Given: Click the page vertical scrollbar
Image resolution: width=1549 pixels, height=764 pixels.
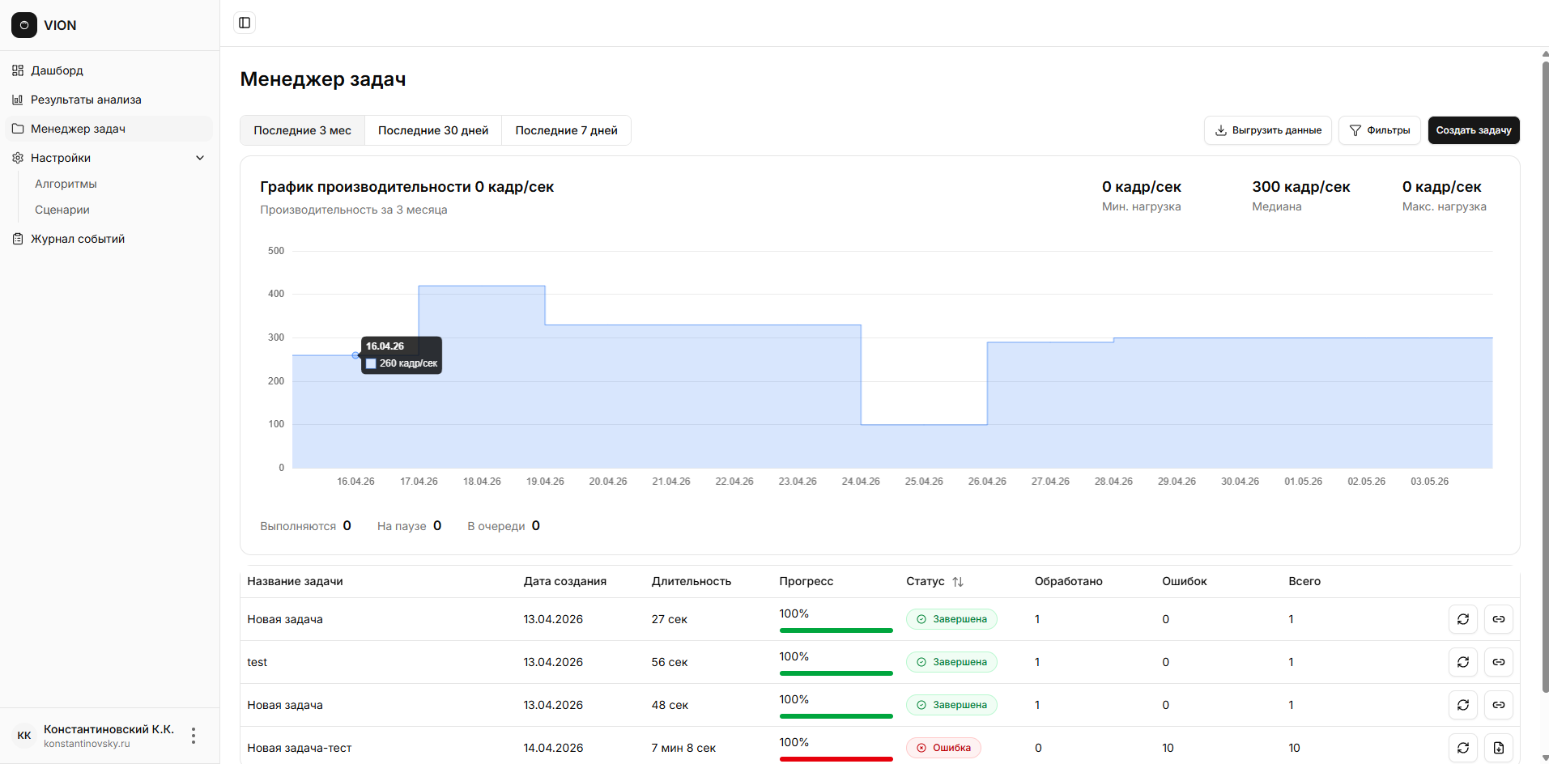Looking at the screenshot, I should [1544, 372].
